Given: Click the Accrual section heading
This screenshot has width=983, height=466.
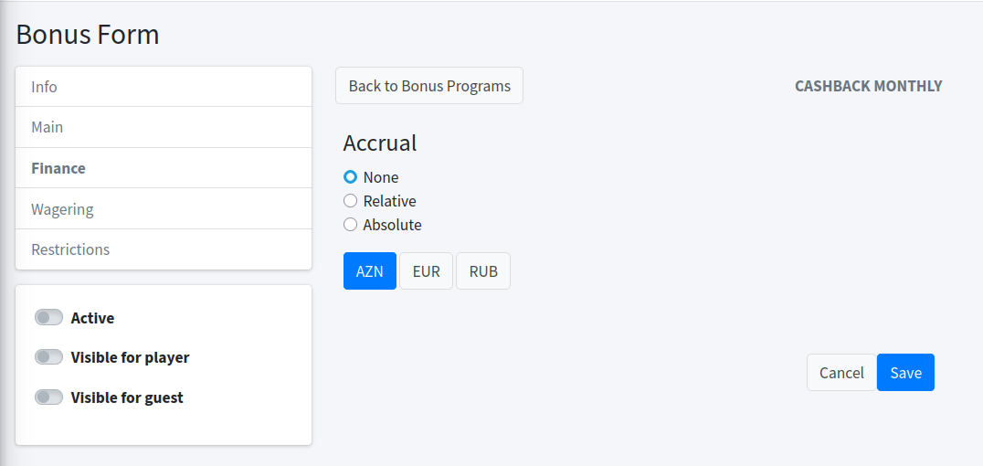Looking at the screenshot, I should [x=380, y=143].
